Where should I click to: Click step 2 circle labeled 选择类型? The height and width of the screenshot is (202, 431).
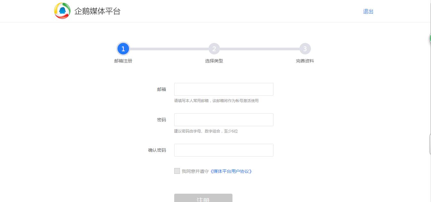point(214,49)
